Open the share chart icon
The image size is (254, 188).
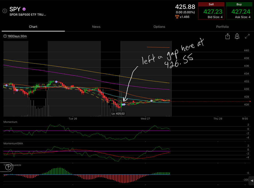(227, 36)
